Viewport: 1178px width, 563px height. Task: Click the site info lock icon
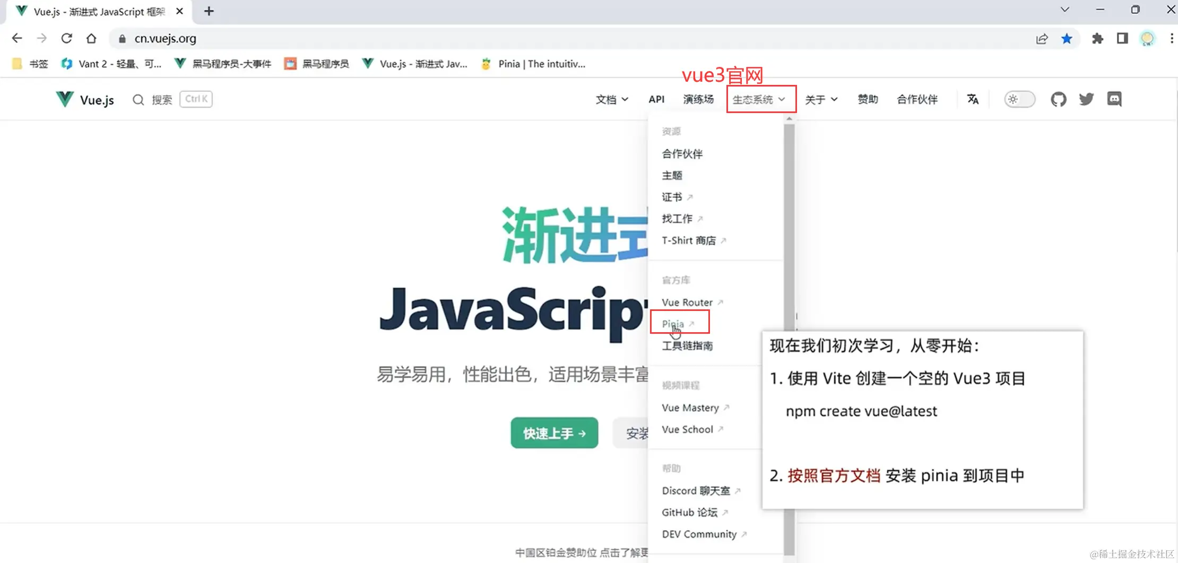point(122,38)
